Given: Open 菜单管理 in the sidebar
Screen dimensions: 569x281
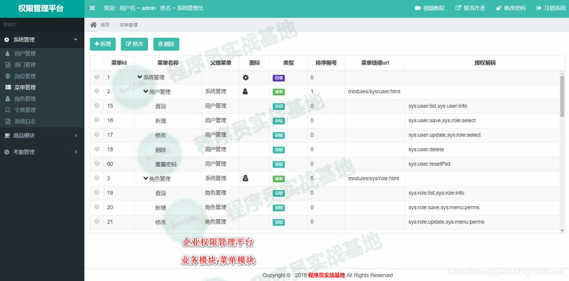Looking at the screenshot, I should tap(25, 88).
